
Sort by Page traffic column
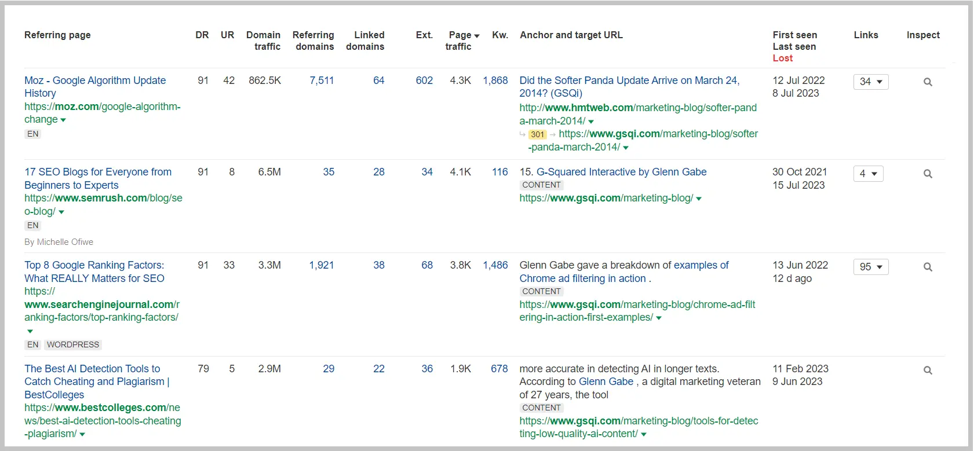(462, 41)
